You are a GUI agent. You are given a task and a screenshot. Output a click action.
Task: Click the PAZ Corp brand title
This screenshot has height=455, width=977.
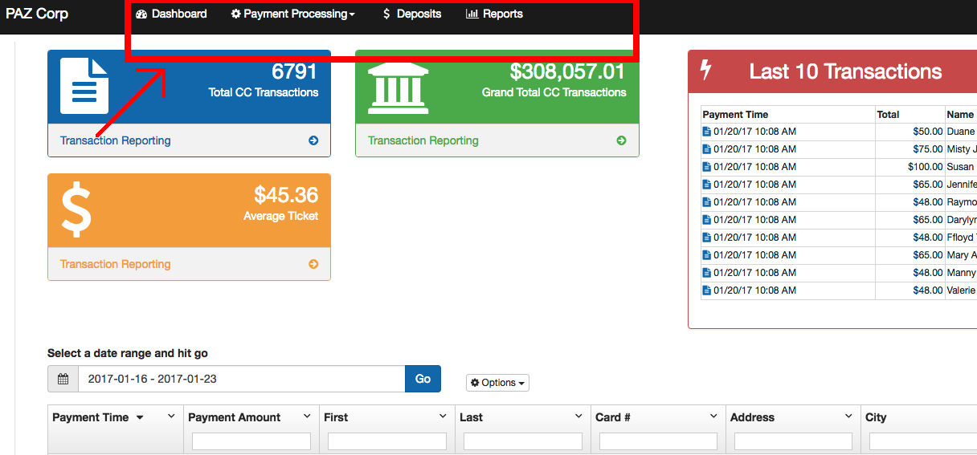click(37, 14)
